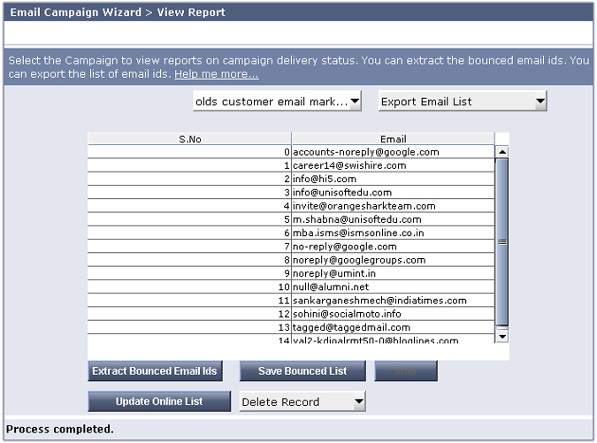The height and width of the screenshot is (443, 597).
Task: Select sankarganeshmech@indiatimes.com email
Action: click(x=394, y=301)
